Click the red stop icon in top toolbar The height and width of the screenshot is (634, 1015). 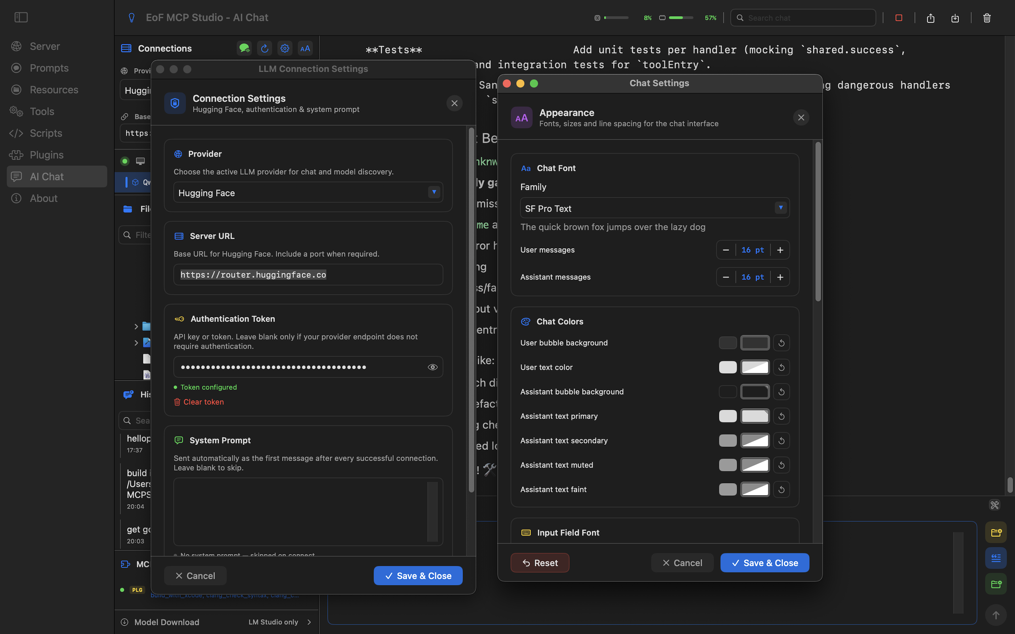tap(899, 17)
